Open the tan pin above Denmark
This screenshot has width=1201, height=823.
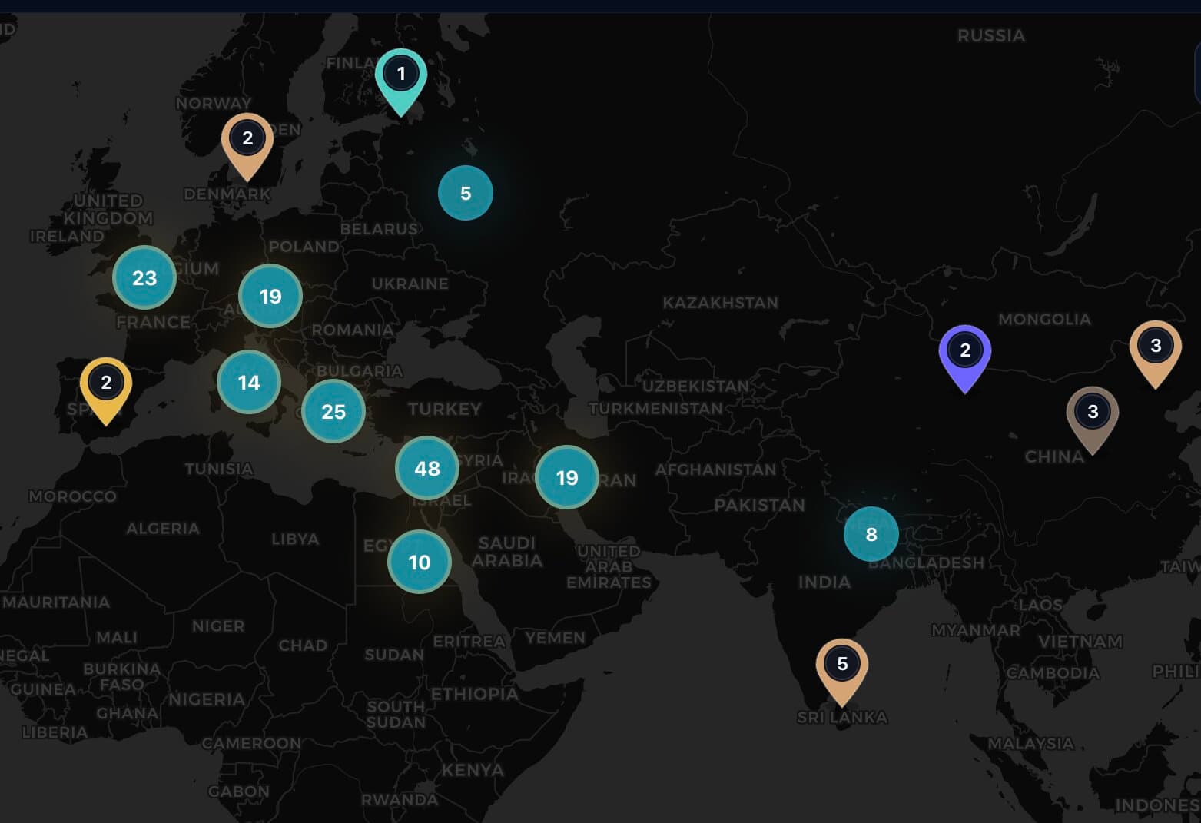pyautogui.click(x=247, y=140)
